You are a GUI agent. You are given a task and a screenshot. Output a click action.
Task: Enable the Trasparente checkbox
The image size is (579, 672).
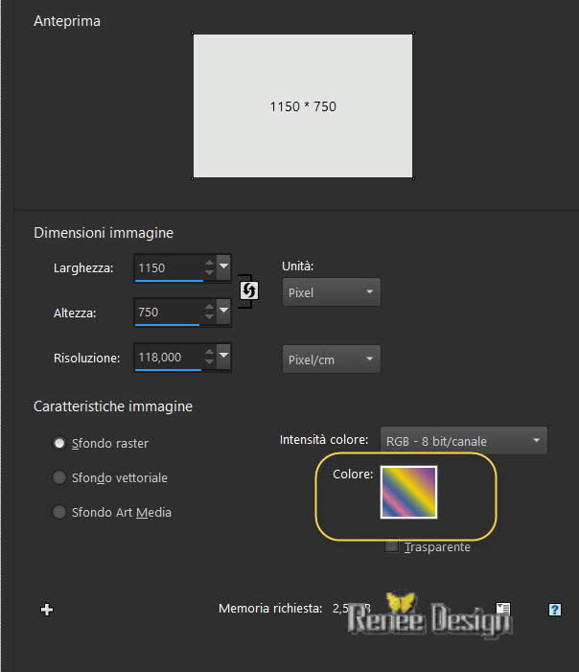click(x=392, y=545)
